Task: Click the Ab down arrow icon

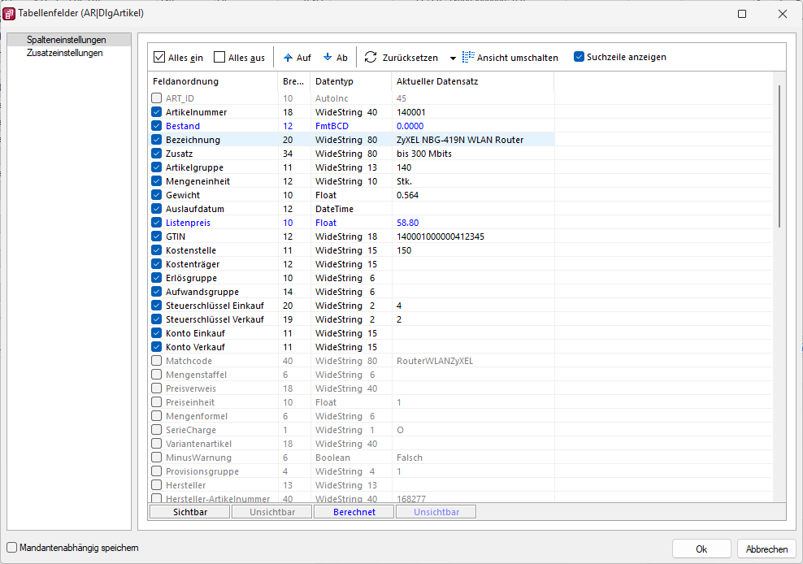Action: [328, 58]
